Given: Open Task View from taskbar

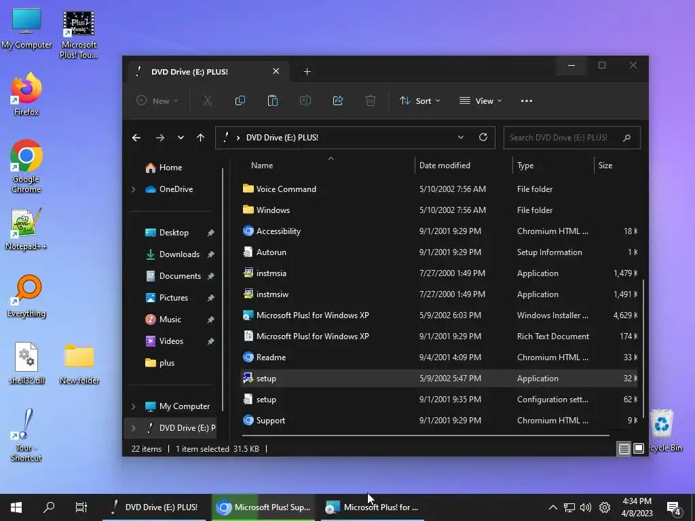Looking at the screenshot, I should tap(81, 507).
